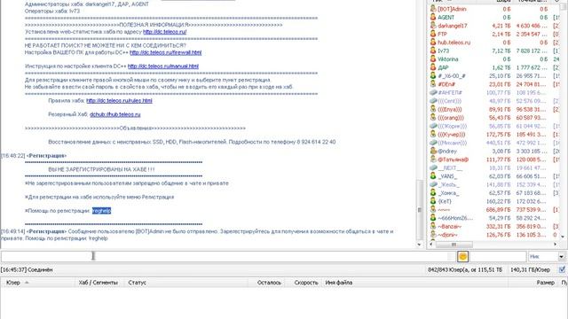This screenshot has height=319, width=568.
Task: Click the [BOT]Admin user icon
Action: [x=433, y=9]
